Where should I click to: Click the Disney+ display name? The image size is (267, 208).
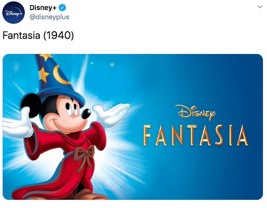(43, 8)
